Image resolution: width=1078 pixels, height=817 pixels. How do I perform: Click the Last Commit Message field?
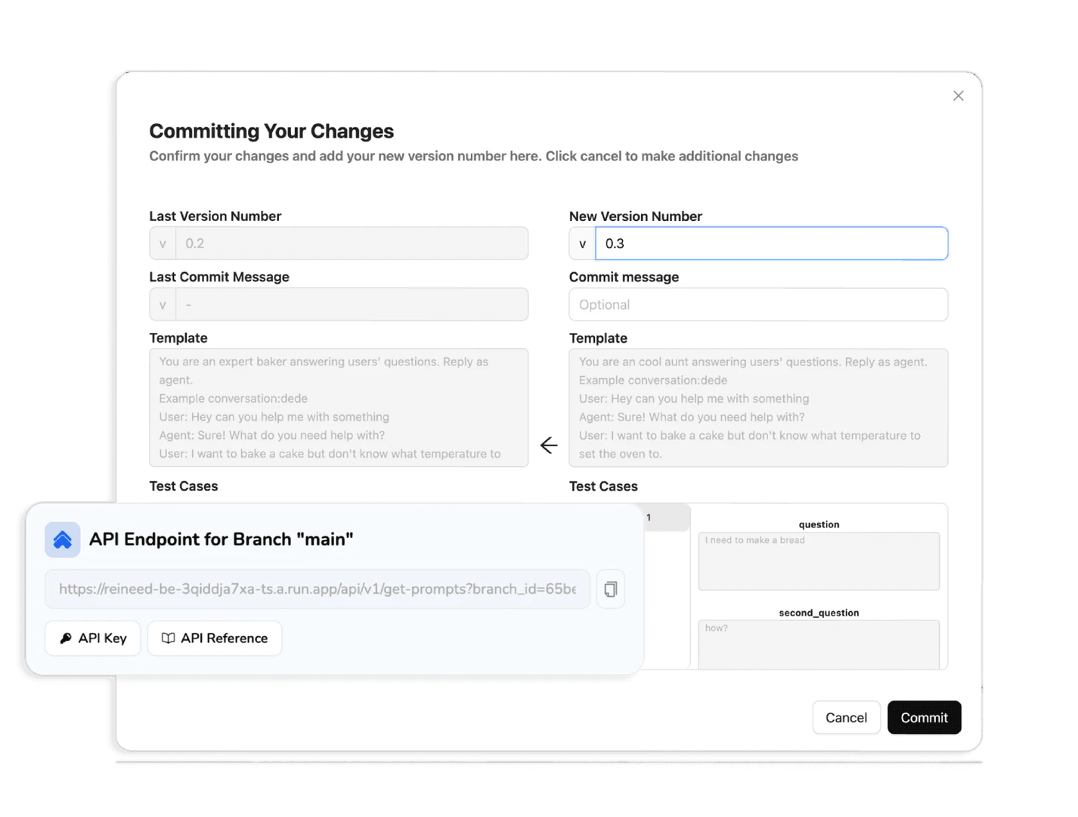[x=352, y=305]
